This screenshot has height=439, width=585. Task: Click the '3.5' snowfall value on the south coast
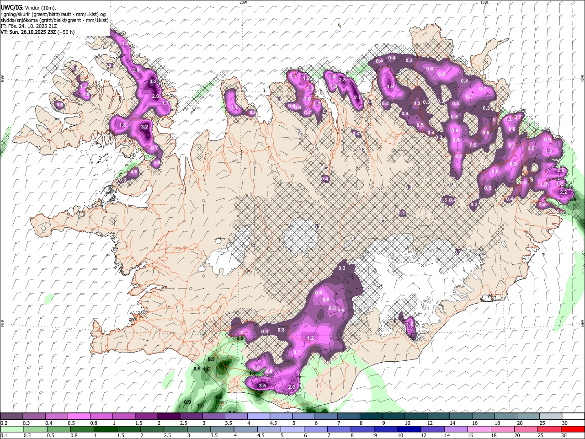coord(262,386)
